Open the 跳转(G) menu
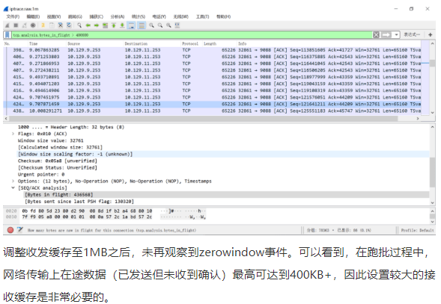This screenshot has width=441, height=304. pyautogui.click(x=75, y=17)
